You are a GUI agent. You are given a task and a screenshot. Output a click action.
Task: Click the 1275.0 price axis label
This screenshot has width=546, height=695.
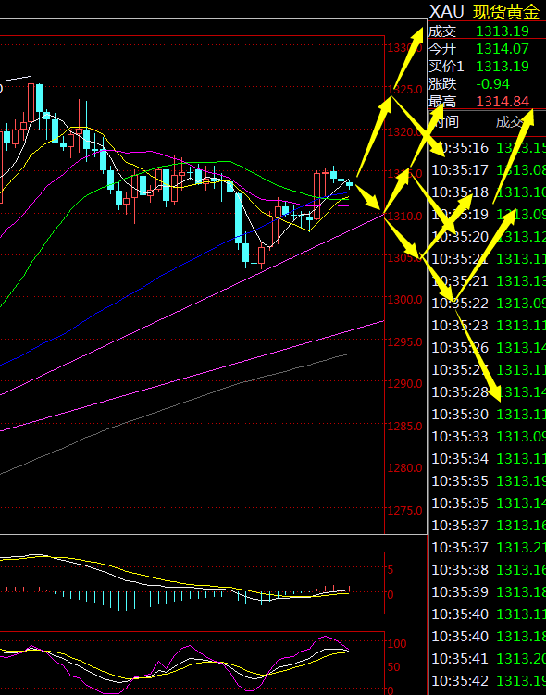pos(404,510)
